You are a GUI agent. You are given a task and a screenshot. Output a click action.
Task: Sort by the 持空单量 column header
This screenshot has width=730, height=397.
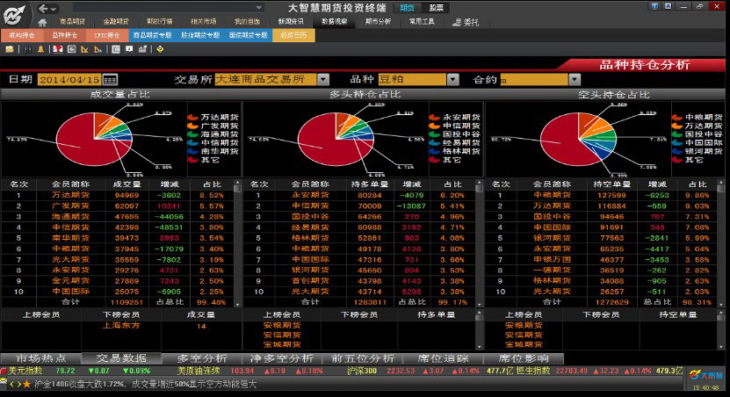tap(611, 184)
